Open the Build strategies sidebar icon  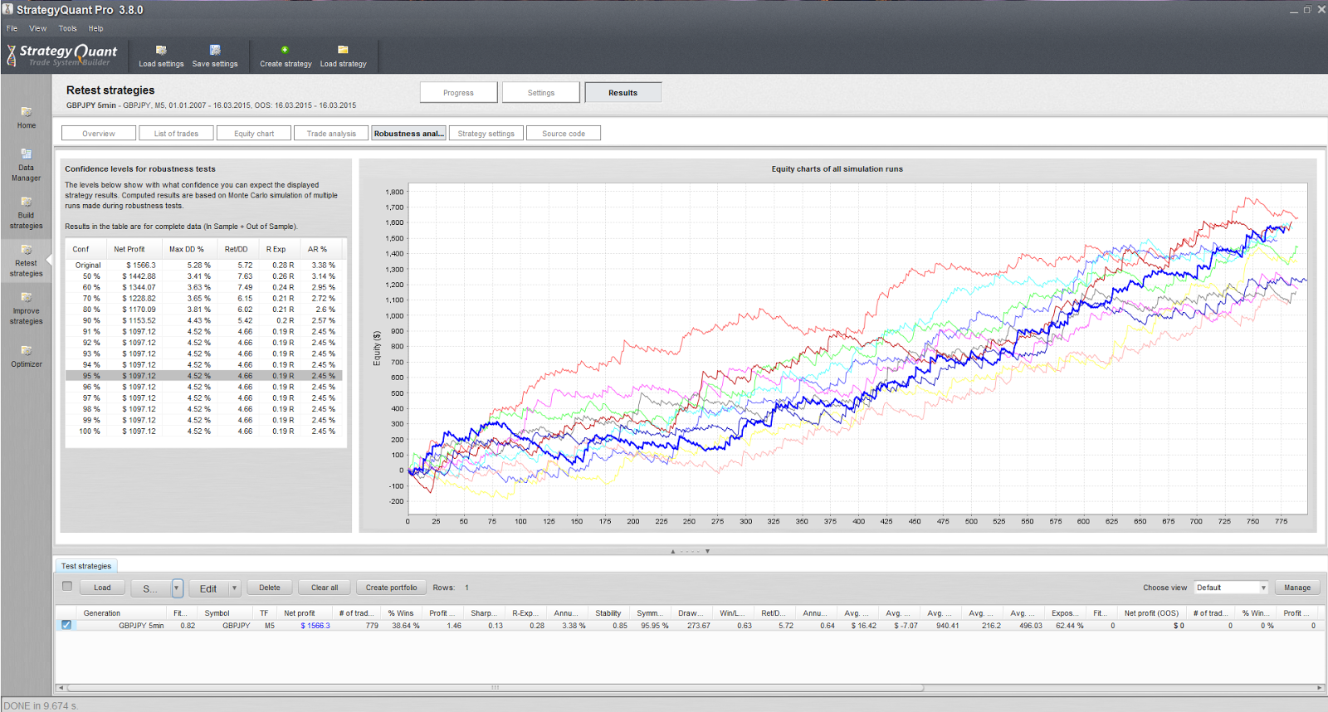click(x=26, y=202)
